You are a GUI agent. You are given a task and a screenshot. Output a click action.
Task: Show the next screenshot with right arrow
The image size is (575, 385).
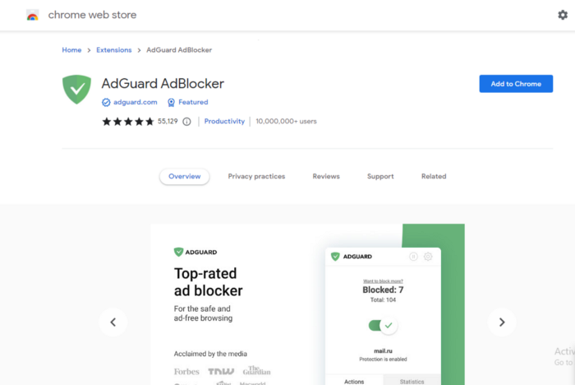[502, 322]
